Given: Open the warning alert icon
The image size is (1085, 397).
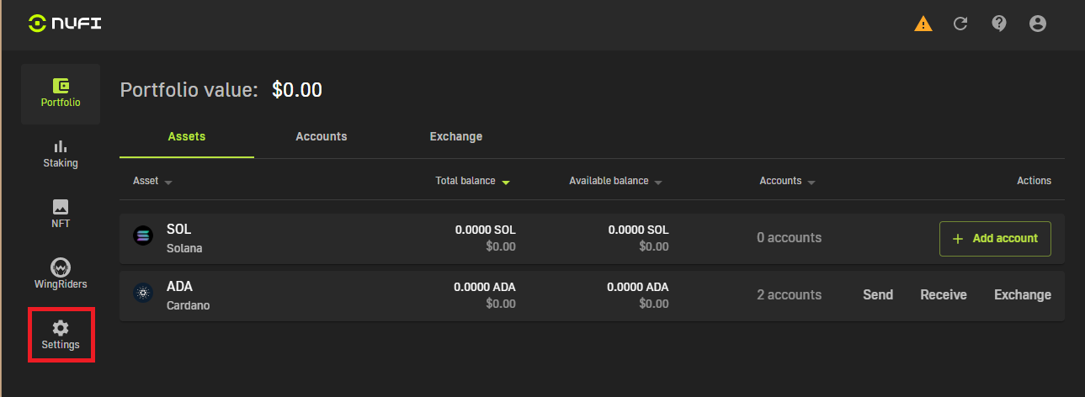Looking at the screenshot, I should (x=923, y=24).
